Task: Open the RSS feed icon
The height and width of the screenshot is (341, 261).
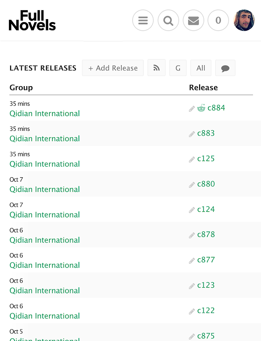Action: [157, 68]
